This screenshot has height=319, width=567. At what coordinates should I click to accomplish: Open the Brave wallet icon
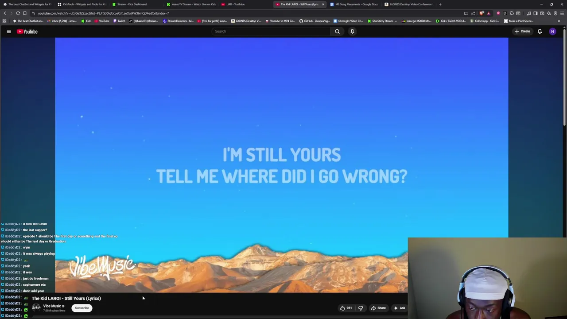point(542,13)
